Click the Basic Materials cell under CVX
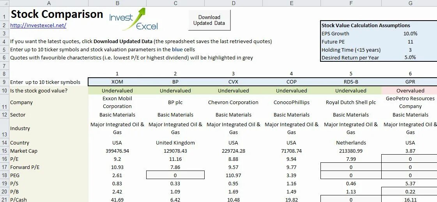 234,115
